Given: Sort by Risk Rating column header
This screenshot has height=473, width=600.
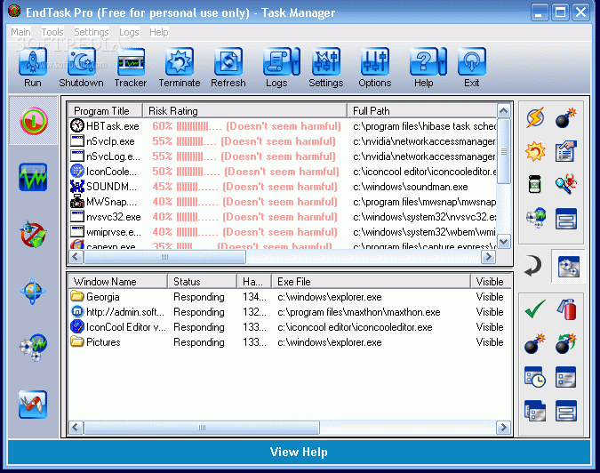Looking at the screenshot, I should pos(245,111).
